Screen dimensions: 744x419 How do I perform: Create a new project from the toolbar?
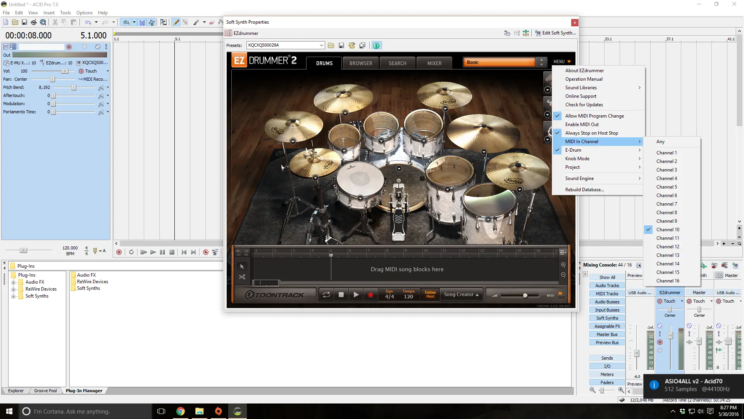tap(5, 22)
